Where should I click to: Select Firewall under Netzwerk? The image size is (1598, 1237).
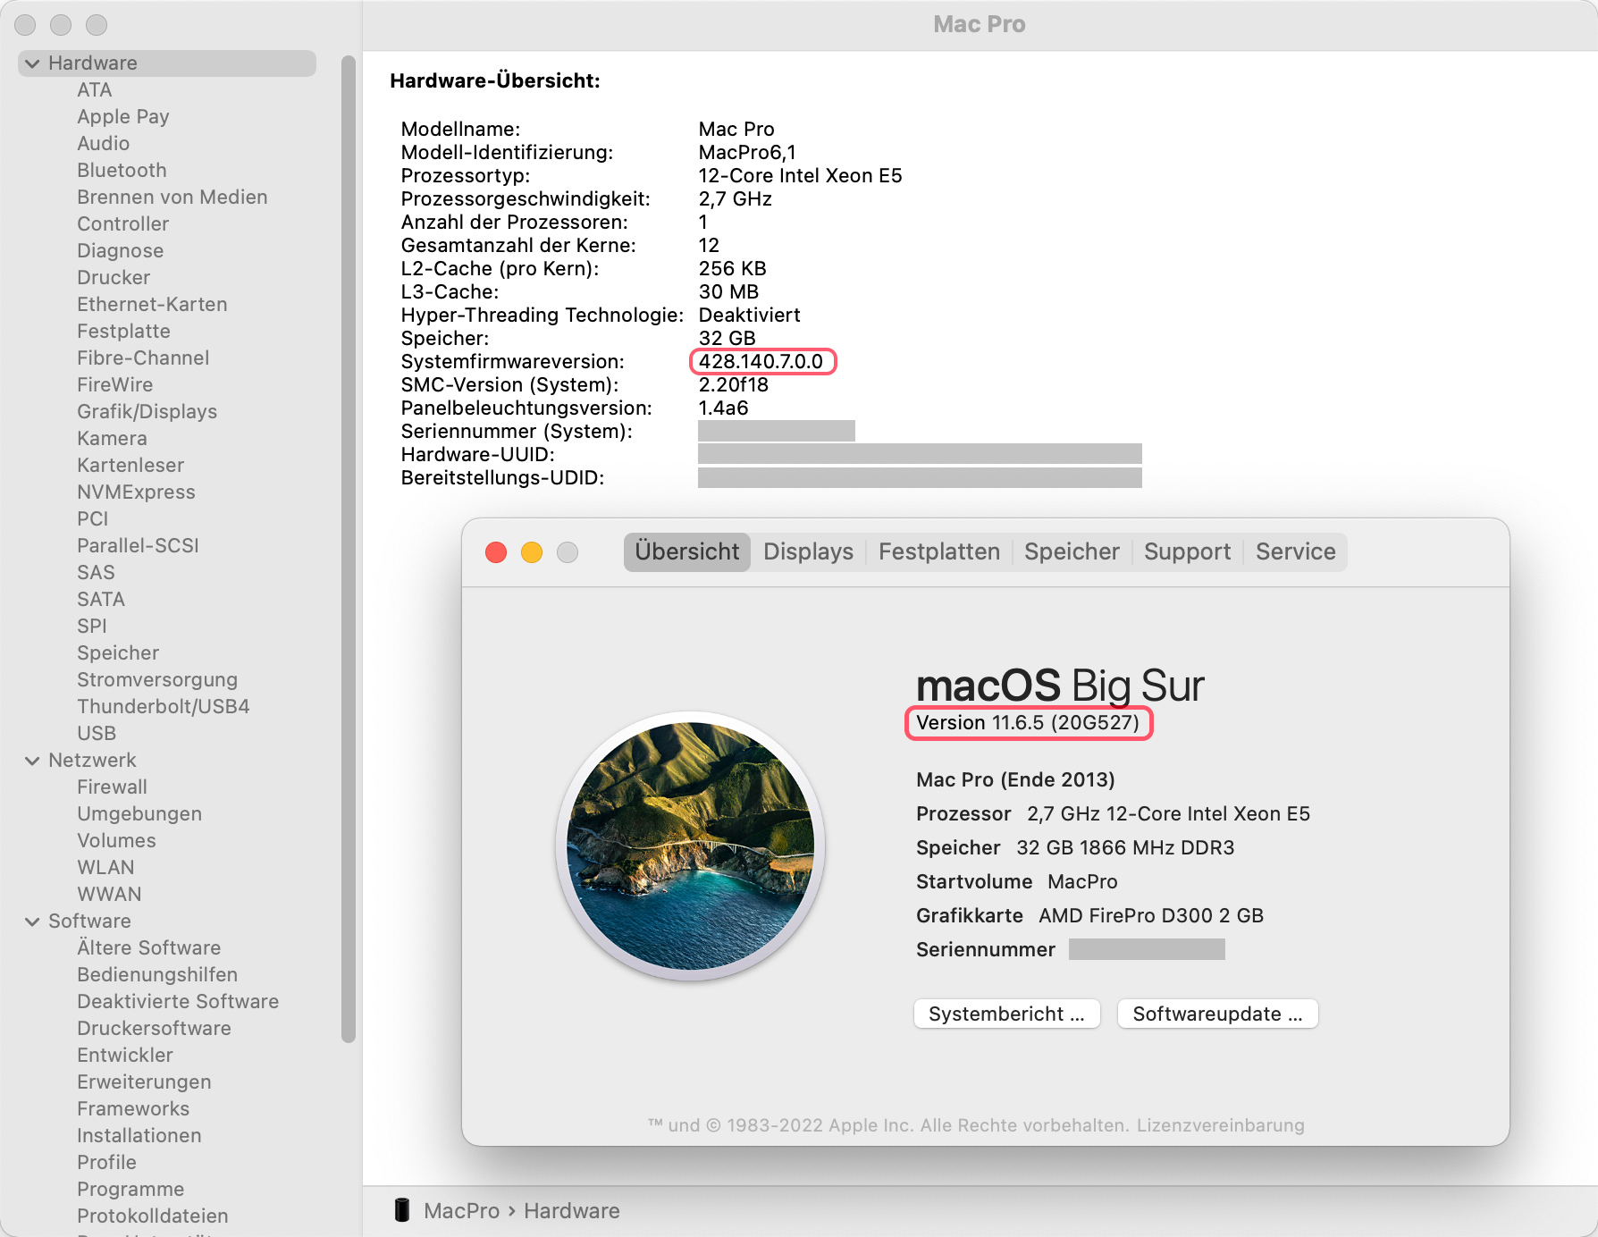(x=112, y=787)
